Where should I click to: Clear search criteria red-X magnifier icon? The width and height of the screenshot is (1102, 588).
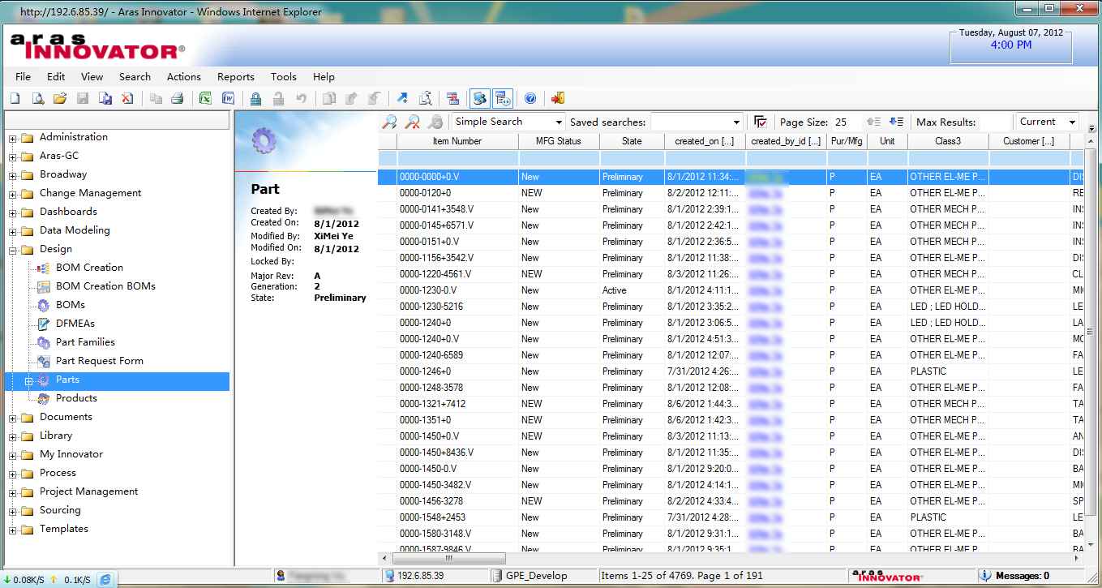pyautogui.click(x=413, y=122)
